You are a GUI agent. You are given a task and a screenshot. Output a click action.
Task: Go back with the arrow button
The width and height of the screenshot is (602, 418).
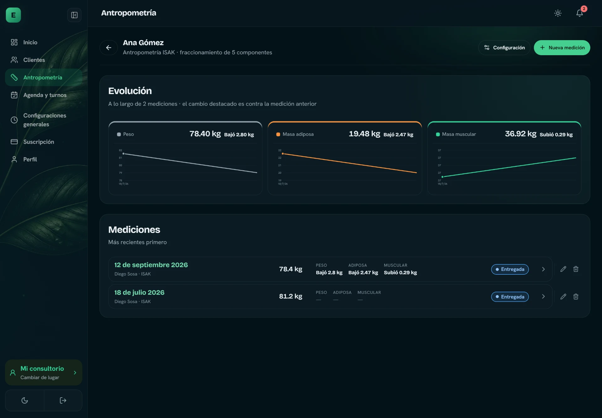[x=109, y=48]
